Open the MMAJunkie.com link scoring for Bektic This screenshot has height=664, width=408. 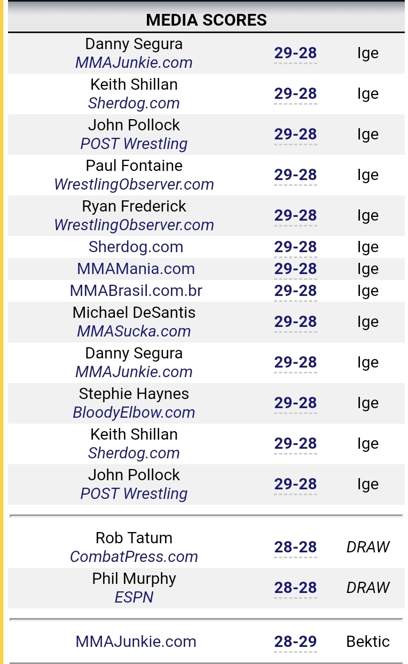pyautogui.click(x=136, y=642)
